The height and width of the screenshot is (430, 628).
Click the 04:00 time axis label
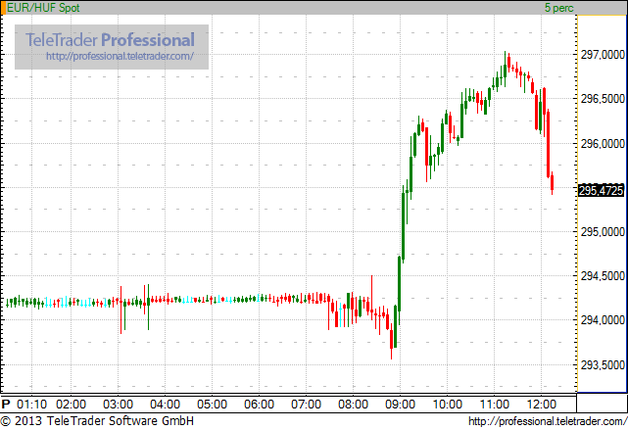coord(165,405)
